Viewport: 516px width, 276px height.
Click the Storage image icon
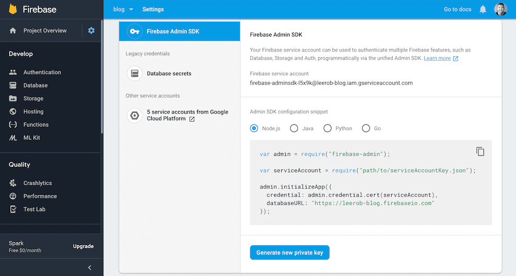click(x=13, y=99)
